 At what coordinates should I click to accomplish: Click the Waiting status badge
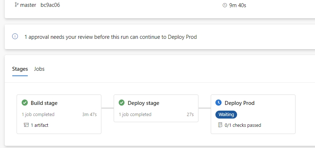[226, 115]
